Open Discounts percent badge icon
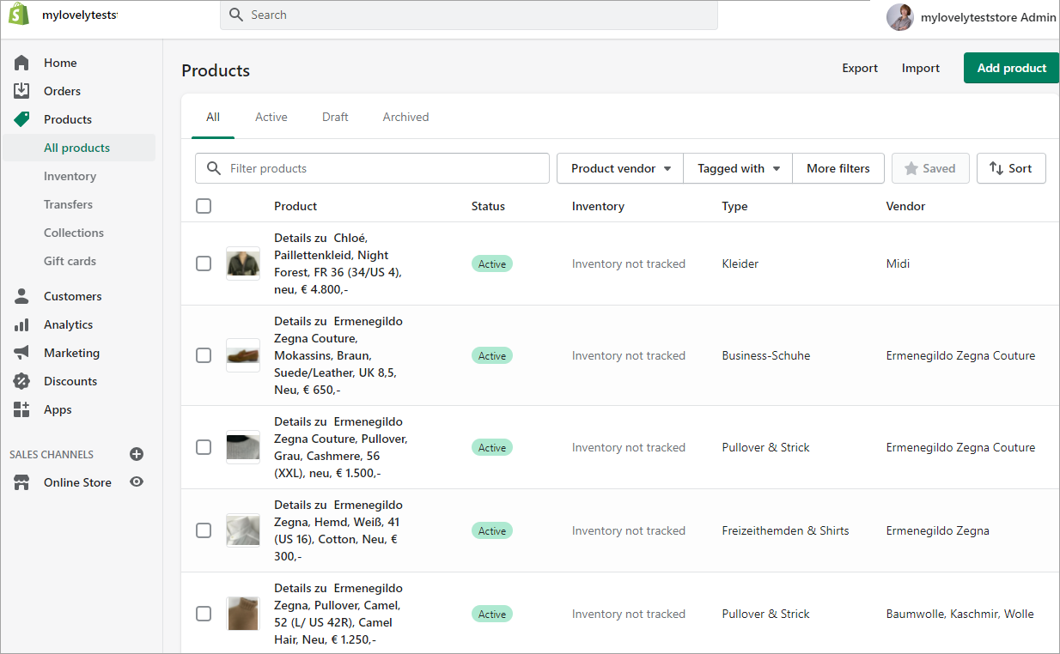The width and height of the screenshot is (1060, 654). [21, 381]
